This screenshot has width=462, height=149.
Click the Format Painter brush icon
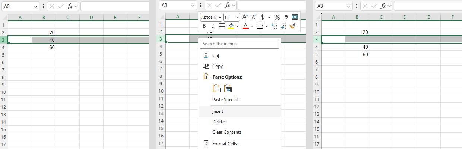(293, 26)
